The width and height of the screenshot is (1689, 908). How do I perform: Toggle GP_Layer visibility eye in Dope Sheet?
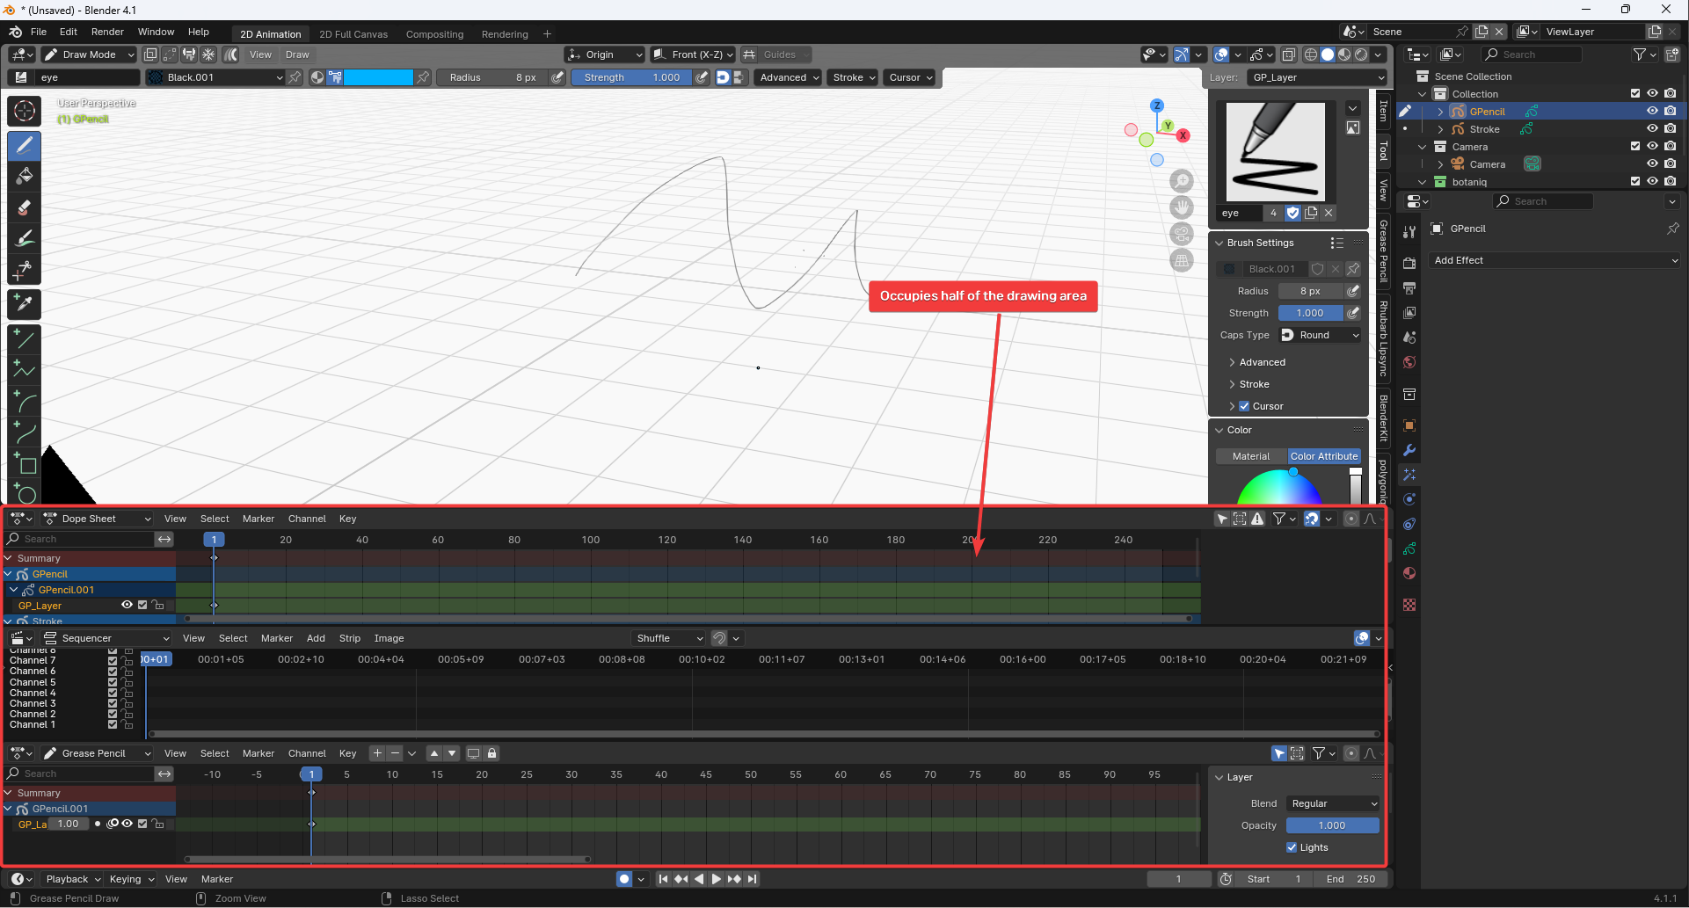point(127,605)
